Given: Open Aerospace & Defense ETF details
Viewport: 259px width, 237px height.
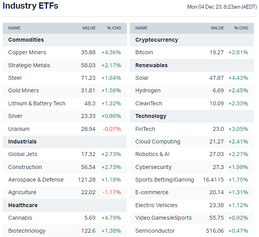Looking at the screenshot, I should tap(36, 180).
